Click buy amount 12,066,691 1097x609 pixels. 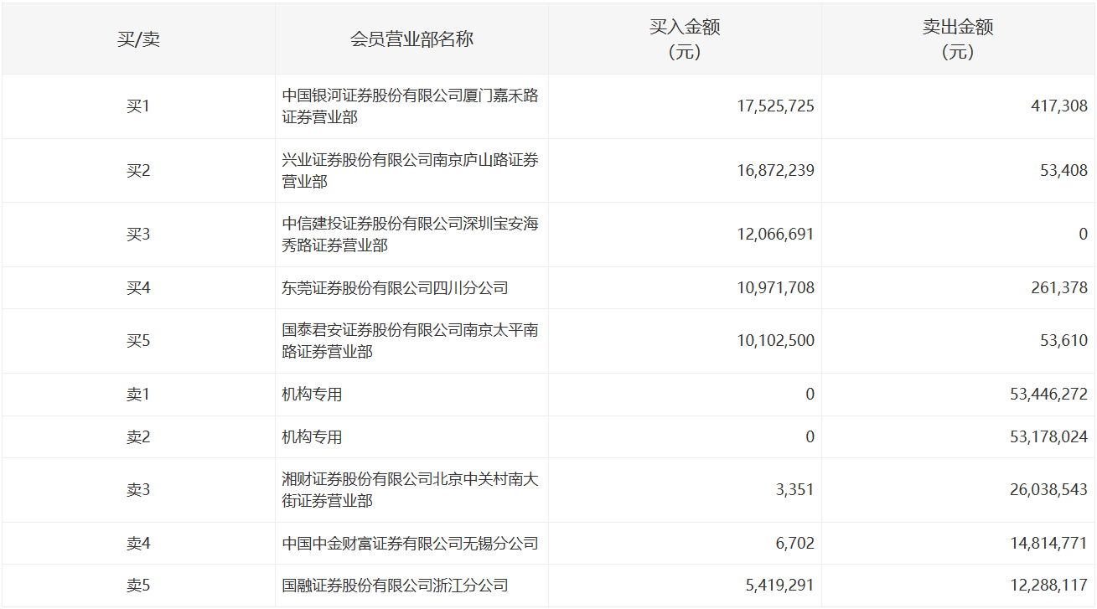pyautogui.click(x=775, y=235)
